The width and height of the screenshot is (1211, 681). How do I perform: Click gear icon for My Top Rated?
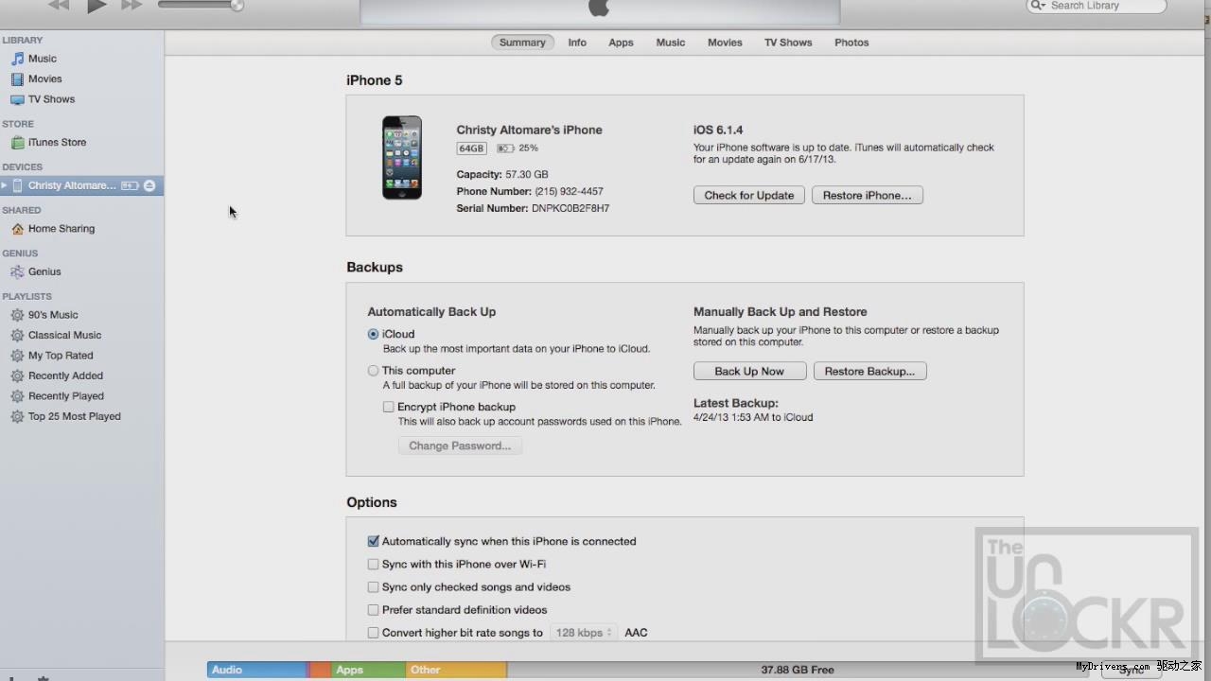17,356
